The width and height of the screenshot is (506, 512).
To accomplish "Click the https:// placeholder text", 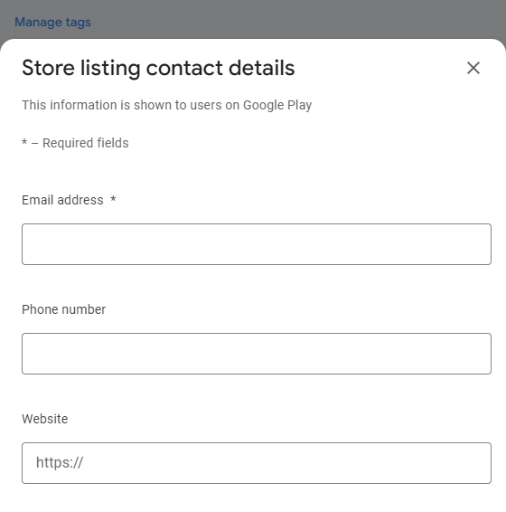I will tap(60, 462).
